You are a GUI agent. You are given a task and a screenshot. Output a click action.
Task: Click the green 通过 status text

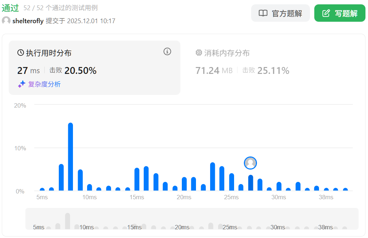pos(11,8)
